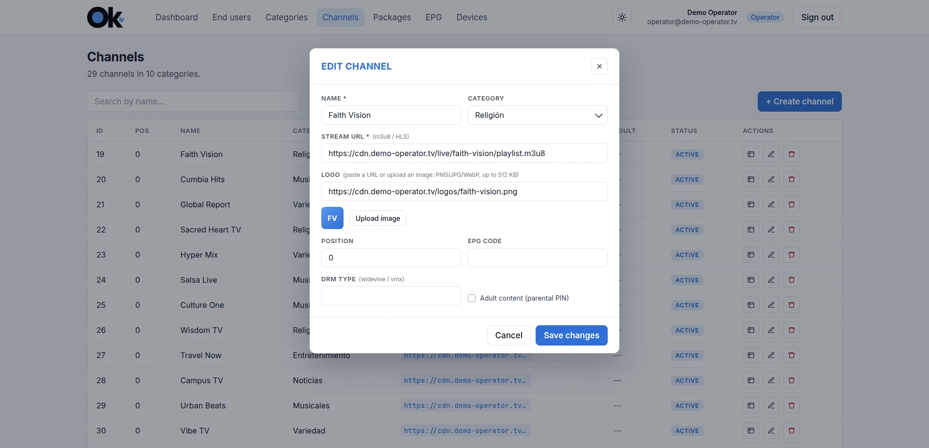The height and width of the screenshot is (448, 929).
Task: Focus the Stream URL input field
Action: pyautogui.click(x=464, y=153)
